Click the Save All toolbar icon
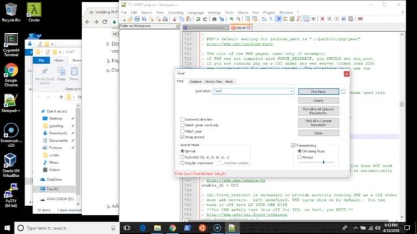Image resolution: width=417 pixels, height=234 pixels. tap(144, 19)
